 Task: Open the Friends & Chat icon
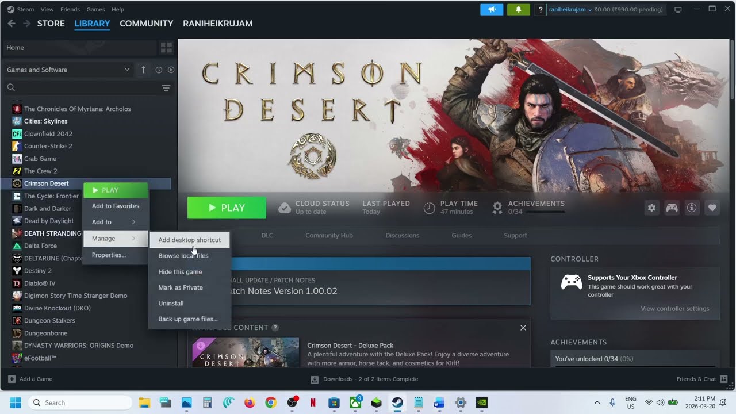[724, 379]
